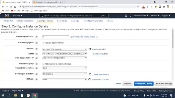This screenshot has width=175, height=98.
Task: Go to step 6 Configure Security Group
Action: 93,21
